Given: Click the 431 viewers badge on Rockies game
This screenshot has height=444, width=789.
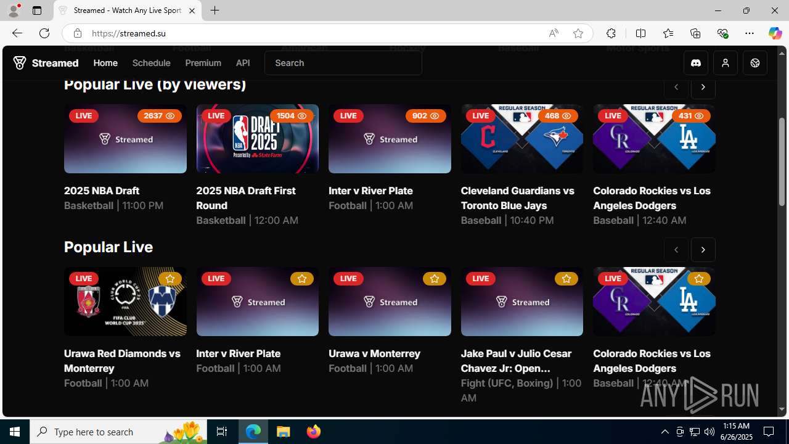Looking at the screenshot, I should 691,116.
